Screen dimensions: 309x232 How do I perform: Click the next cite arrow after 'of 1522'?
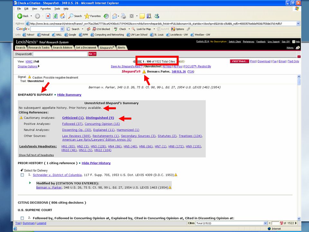tap(296, 223)
